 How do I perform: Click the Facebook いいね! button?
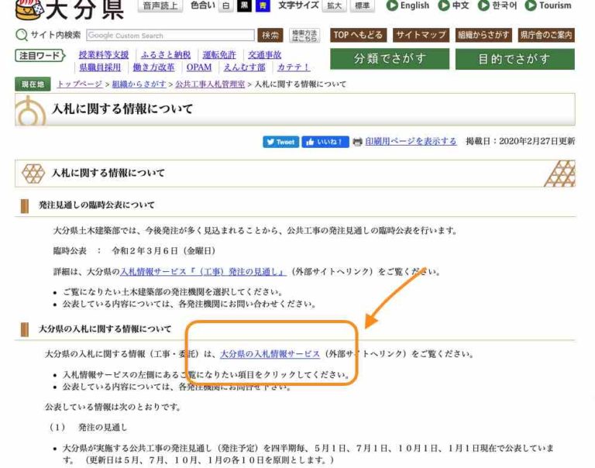coord(325,142)
